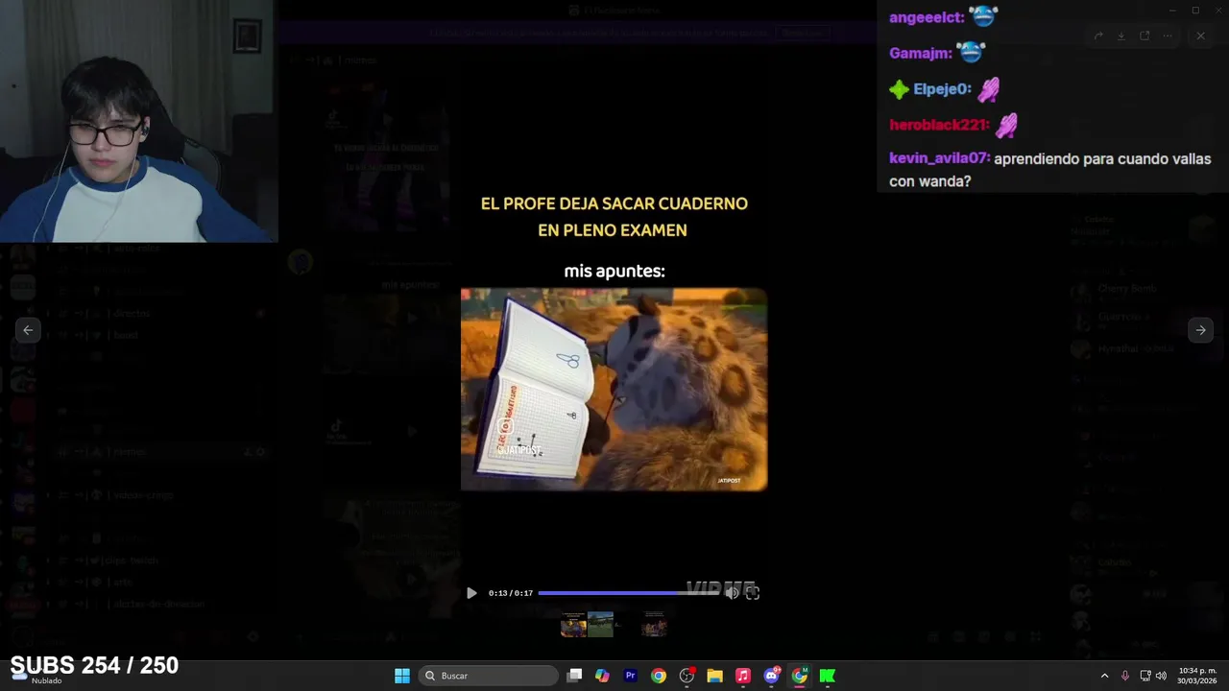Viewport: 1229px width, 691px height.
Task: Forward the media with the share arrow icon
Action: click(x=1098, y=36)
